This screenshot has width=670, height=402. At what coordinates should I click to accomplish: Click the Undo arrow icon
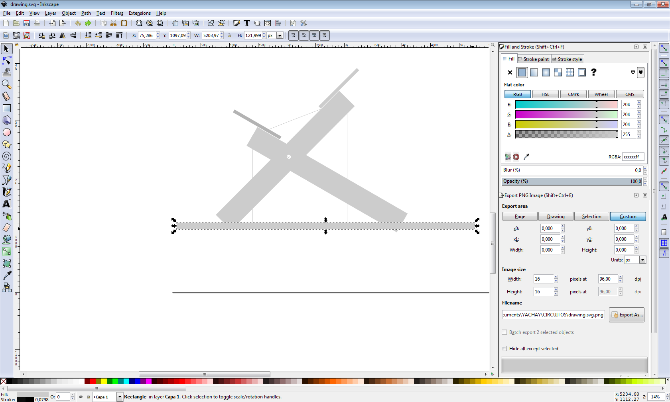click(x=77, y=23)
